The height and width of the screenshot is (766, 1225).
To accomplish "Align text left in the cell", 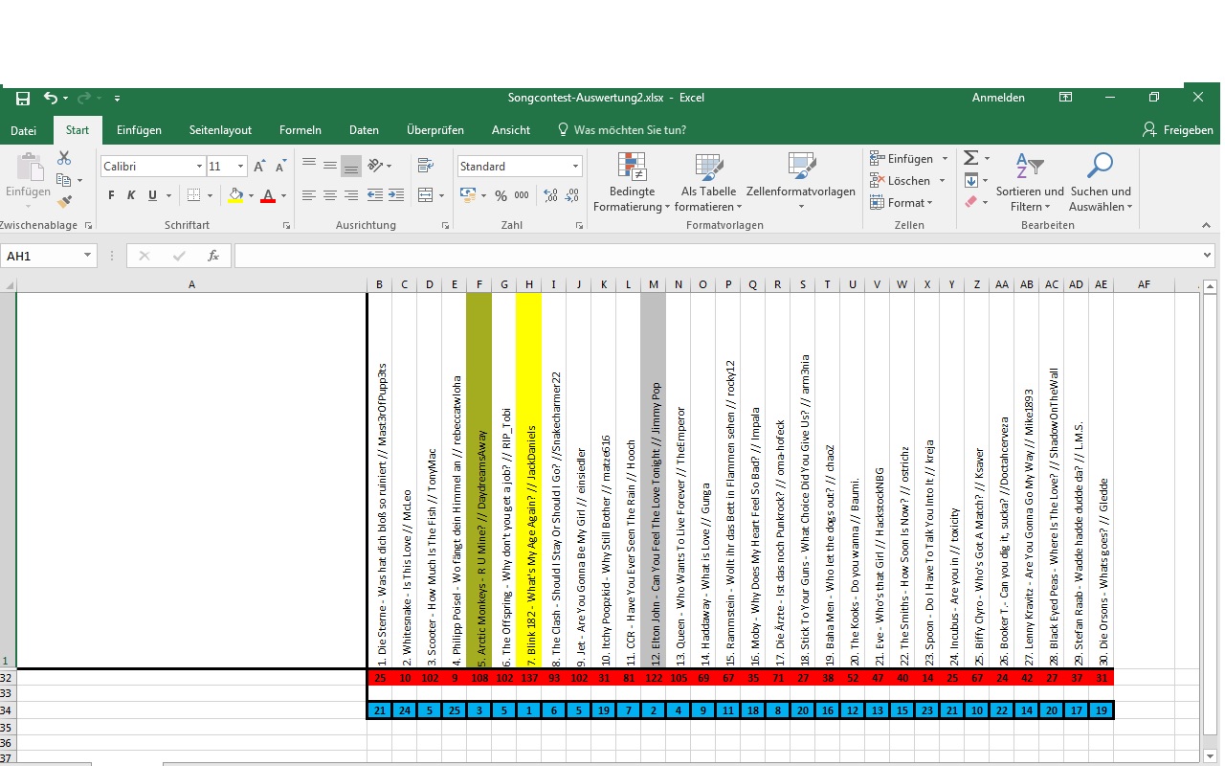I will (309, 195).
